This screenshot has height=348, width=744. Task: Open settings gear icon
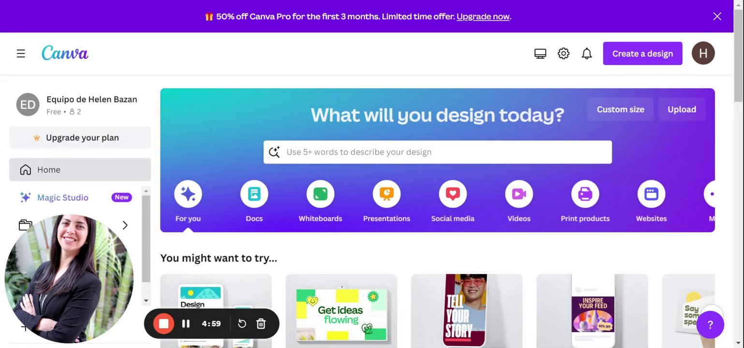tap(563, 54)
